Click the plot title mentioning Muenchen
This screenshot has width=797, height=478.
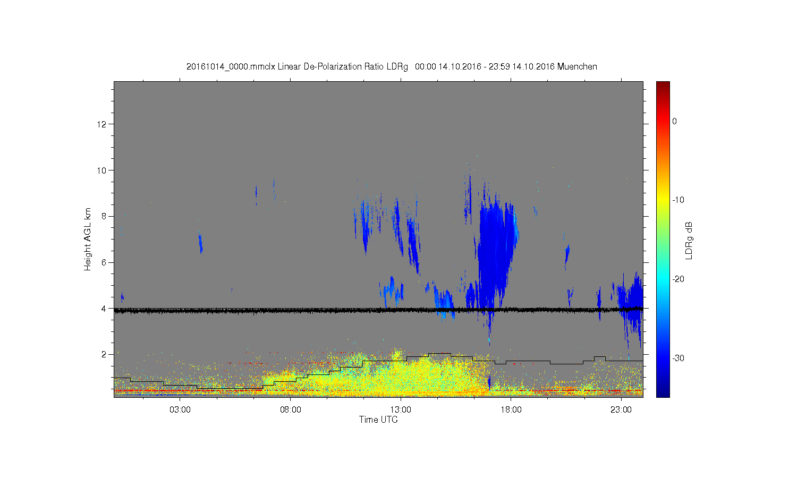point(392,67)
